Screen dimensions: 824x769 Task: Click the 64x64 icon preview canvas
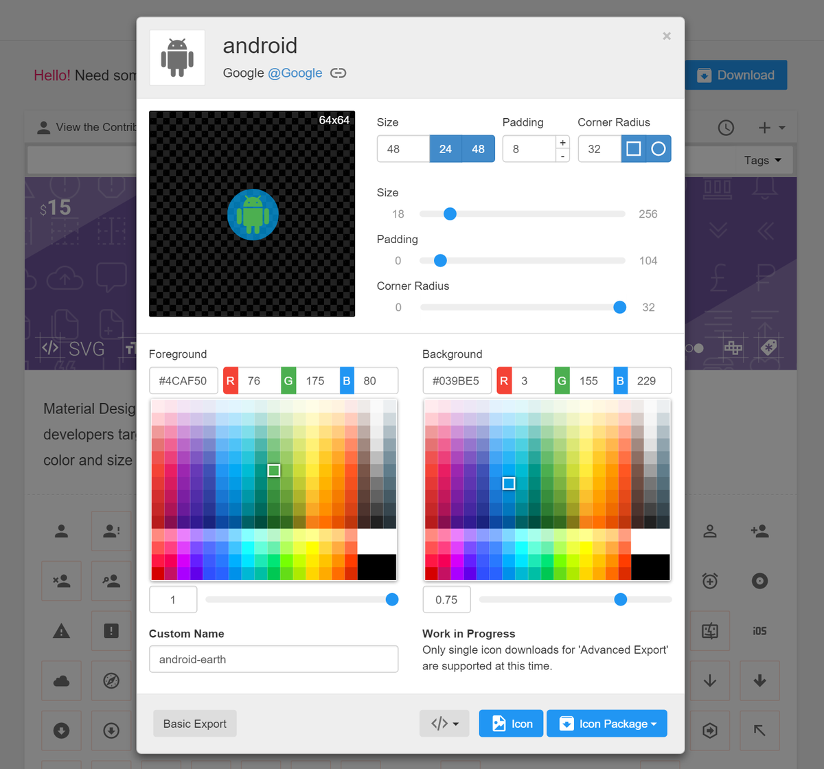click(x=252, y=214)
